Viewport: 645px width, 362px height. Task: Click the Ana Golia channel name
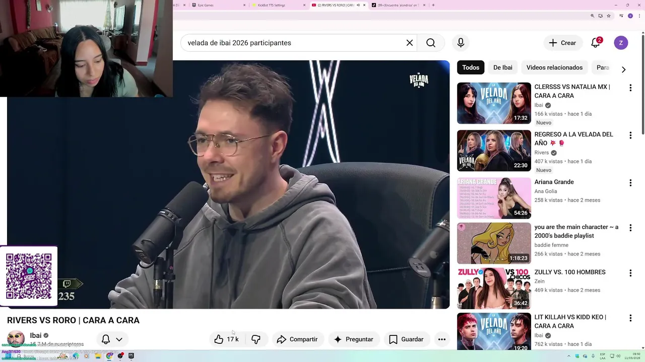coord(546,191)
